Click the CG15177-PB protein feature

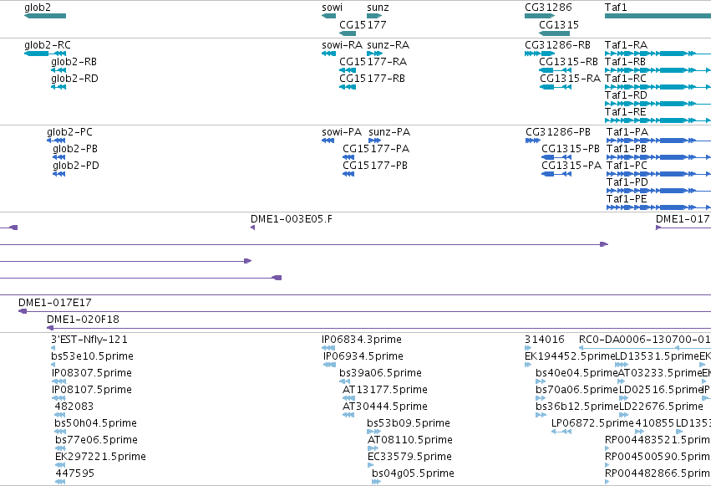point(348,174)
